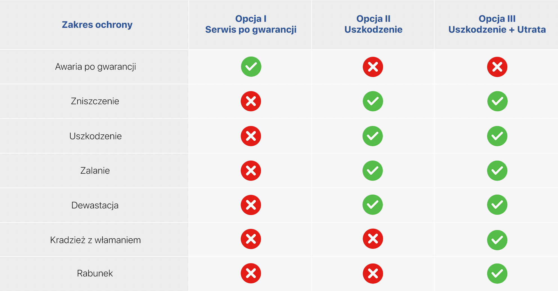Click red X for Awaria po gwarancji, Opcja II

[x=373, y=67]
